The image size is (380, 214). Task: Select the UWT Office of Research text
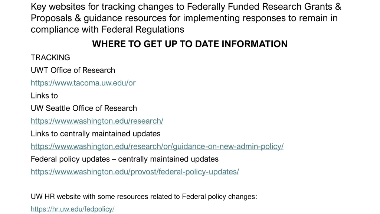click(73, 70)
